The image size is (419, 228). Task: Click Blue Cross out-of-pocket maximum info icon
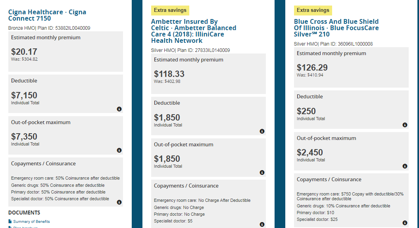point(405,166)
